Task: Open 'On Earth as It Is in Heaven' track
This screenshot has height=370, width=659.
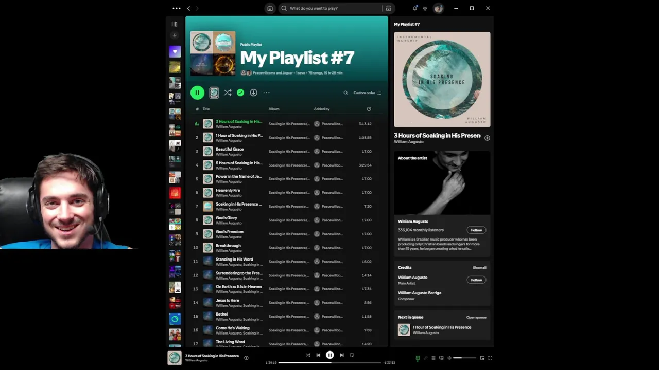Action: tap(238, 286)
